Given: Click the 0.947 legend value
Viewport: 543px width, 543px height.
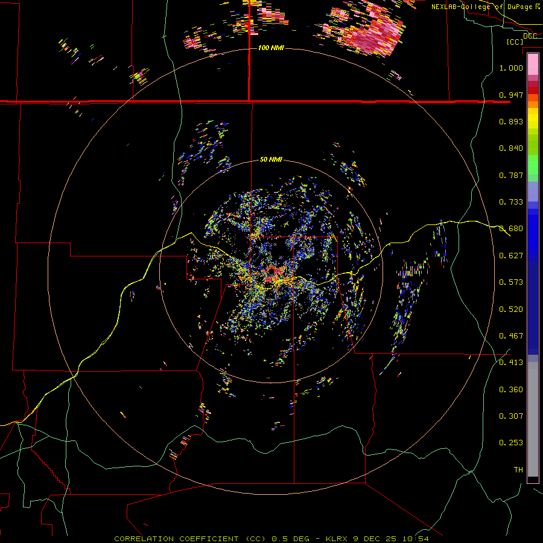Looking at the screenshot, I should tap(511, 95).
